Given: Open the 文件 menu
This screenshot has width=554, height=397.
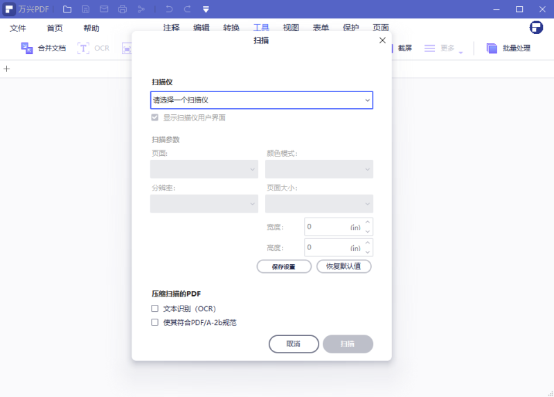Looking at the screenshot, I should 18,28.
